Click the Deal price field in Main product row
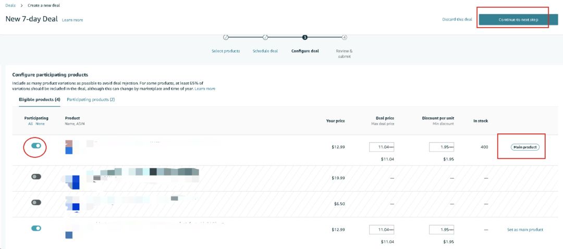Viewport: 563px width, 249px height. coord(382,147)
